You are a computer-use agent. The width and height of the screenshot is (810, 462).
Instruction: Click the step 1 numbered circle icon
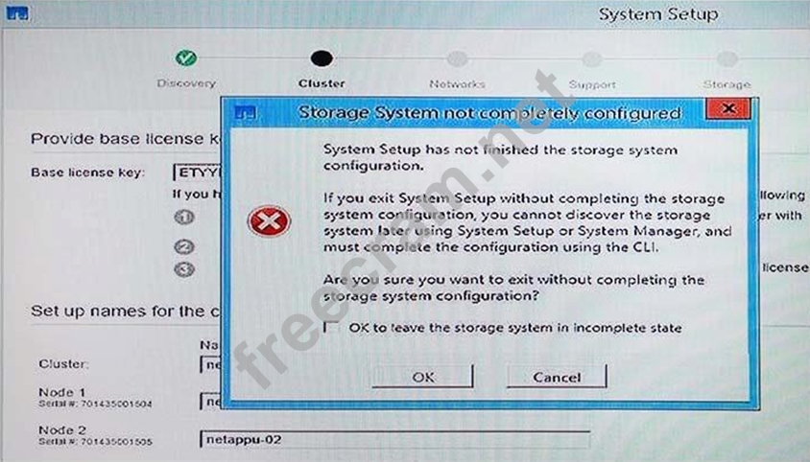(184, 217)
